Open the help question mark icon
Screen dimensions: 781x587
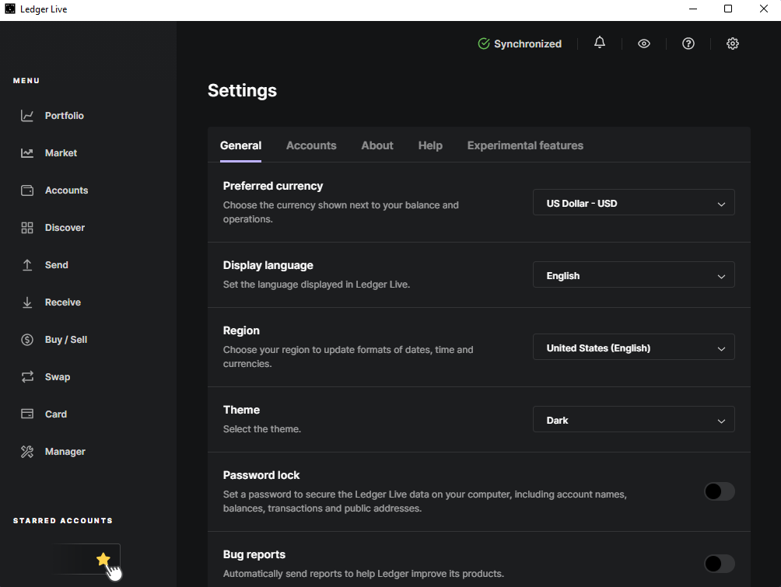(x=688, y=44)
